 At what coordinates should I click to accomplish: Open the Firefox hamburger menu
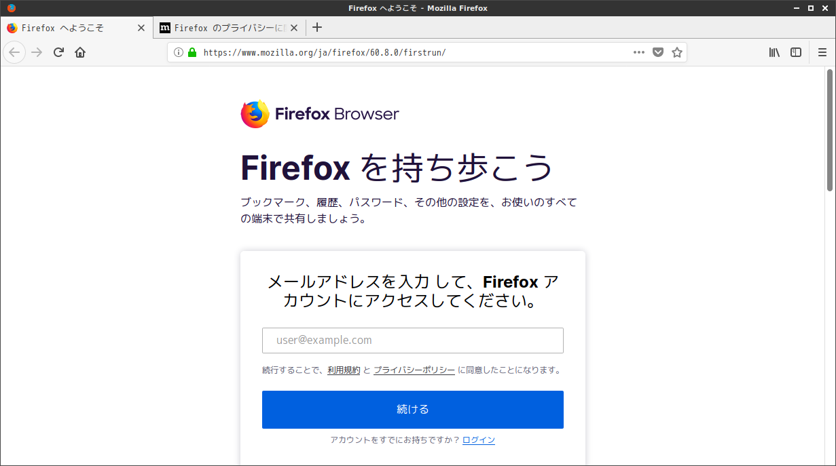[822, 52]
